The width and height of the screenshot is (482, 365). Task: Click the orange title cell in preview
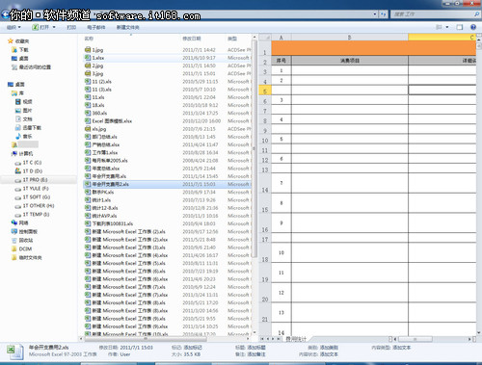click(x=374, y=48)
